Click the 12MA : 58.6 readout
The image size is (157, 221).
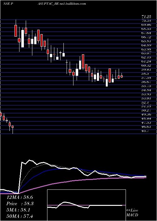point(20,197)
